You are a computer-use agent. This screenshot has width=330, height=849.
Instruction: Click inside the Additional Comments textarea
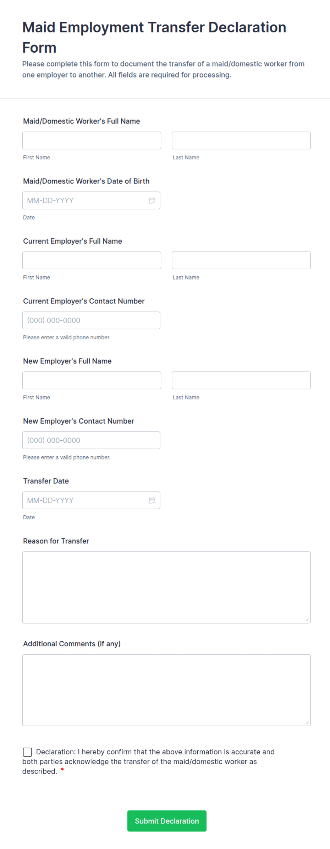pos(166,690)
